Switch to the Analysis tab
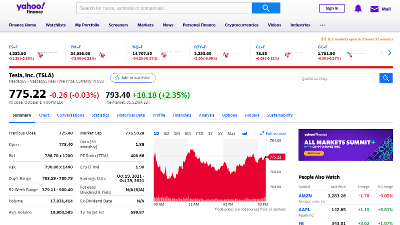This screenshot has width=400, height=225. 206,115
